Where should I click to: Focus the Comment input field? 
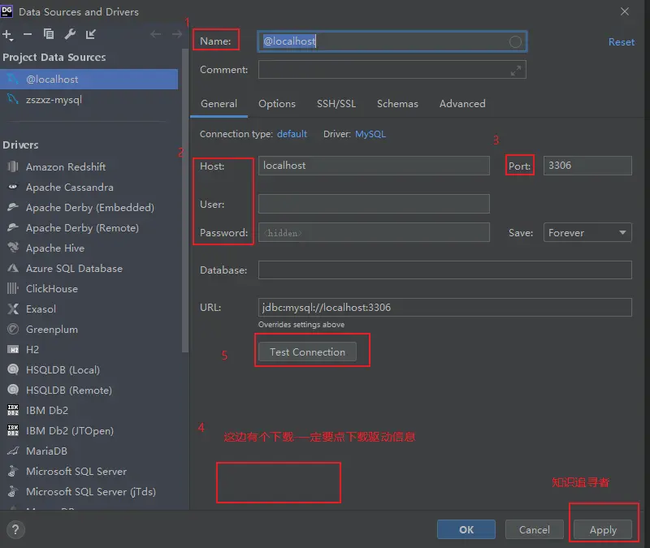coord(392,70)
